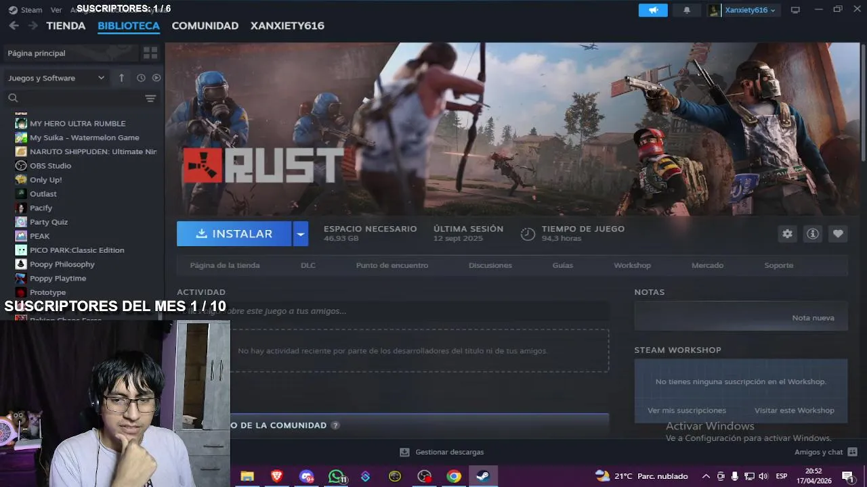Open Rust Guías
This screenshot has width=867, height=487.
(563, 265)
